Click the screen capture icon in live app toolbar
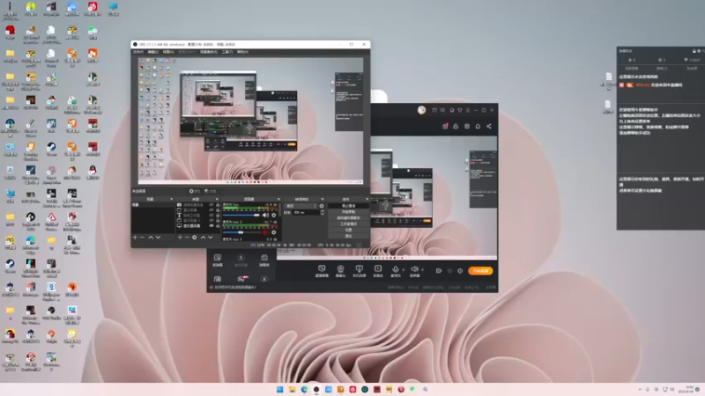Screen dimensions: 705x396 [x=322, y=268]
